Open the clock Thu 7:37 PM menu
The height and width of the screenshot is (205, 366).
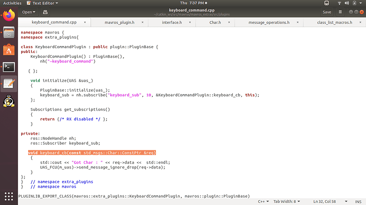point(194,3)
